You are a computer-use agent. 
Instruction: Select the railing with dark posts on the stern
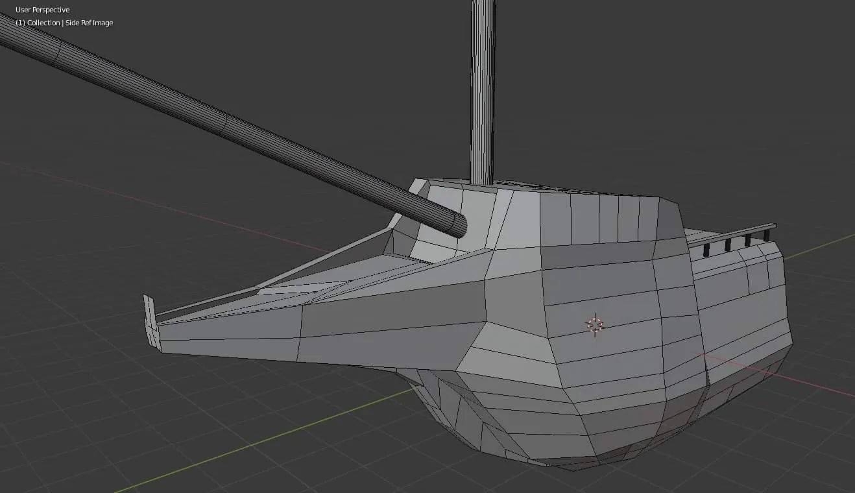pyautogui.click(x=732, y=239)
